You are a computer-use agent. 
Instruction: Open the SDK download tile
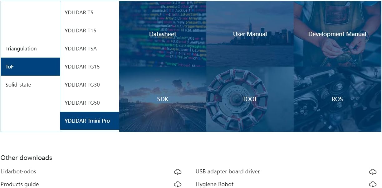pyautogui.click(x=163, y=99)
